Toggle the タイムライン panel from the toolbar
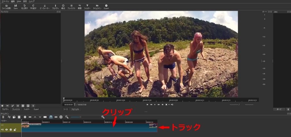This screenshot has width=291, height=137. (x=97, y=7)
